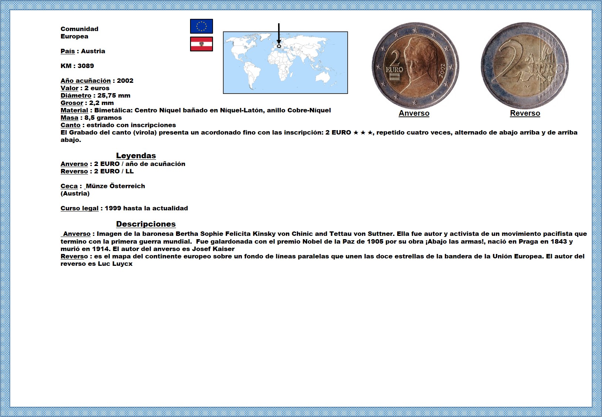The image size is (602, 417).
Task: Click the Anverso coin image
Action: (415, 65)
